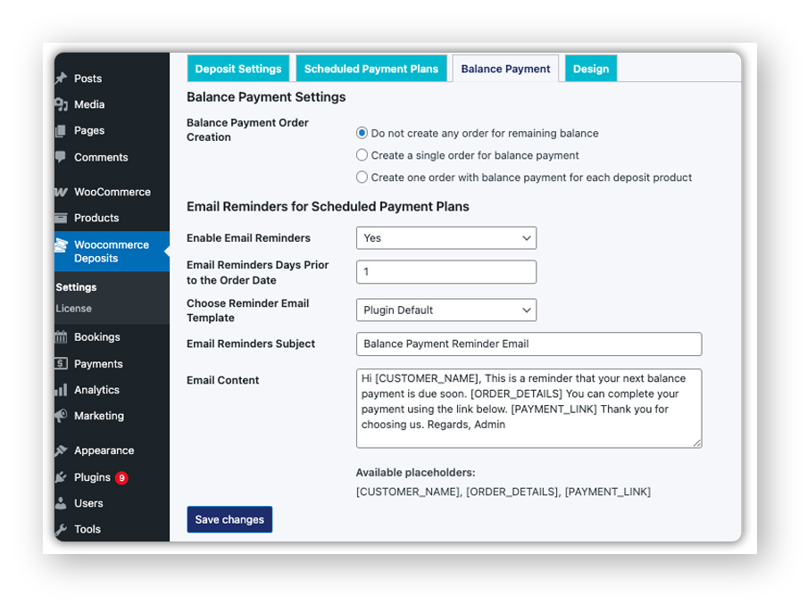Click the 'Email Content' field label
The width and height of the screenshot is (807, 604).
(223, 380)
